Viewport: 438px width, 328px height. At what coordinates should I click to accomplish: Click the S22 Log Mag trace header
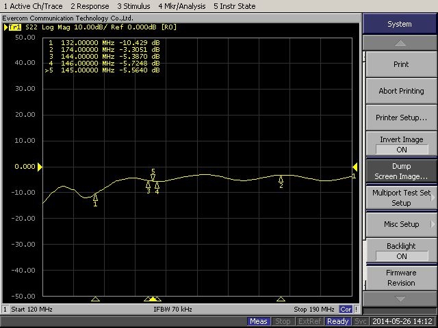coord(101,27)
